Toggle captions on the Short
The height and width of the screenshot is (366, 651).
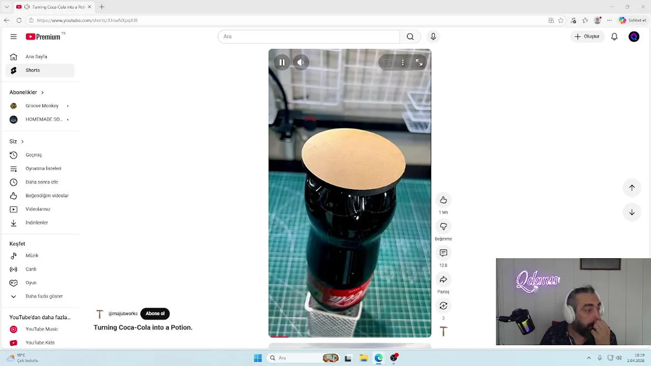tap(387, 63)
